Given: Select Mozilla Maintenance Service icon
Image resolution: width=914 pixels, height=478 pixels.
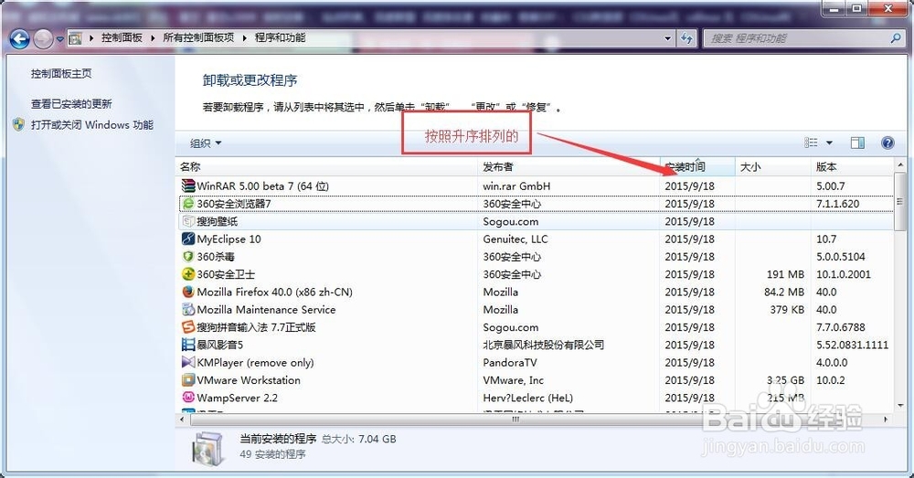Looking at the screenshot, I should 187,310.
